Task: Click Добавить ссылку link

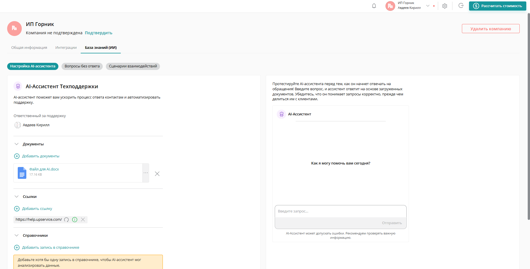Action: [x=37, y=209]
